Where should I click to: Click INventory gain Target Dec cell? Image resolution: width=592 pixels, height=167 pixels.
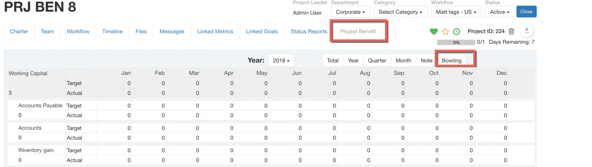(x=491, y=150)
